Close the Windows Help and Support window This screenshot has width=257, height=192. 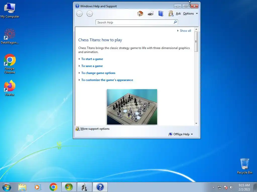195,6
